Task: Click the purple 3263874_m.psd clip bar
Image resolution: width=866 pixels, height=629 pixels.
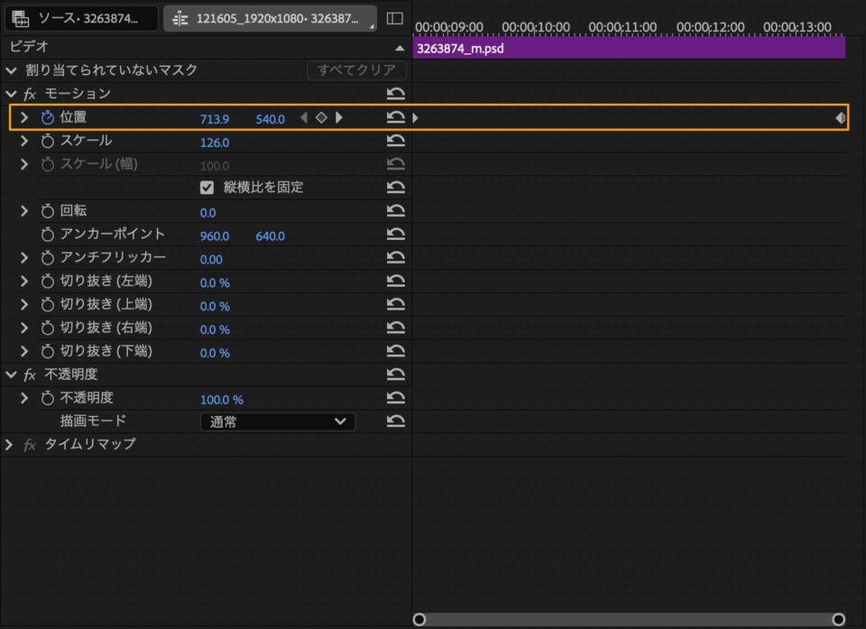Action: coord(629,48)
